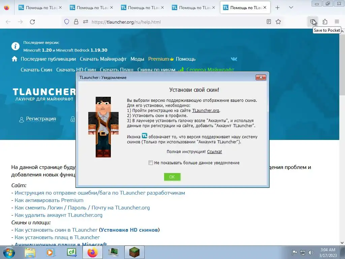345x259 pixels.
Task: Close the active fifth browser tab
Action: (265, 7)
